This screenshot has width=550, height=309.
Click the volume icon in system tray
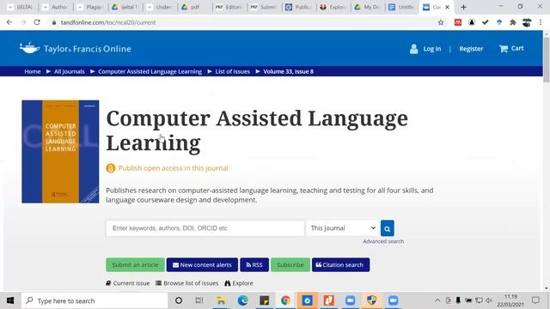489,300
